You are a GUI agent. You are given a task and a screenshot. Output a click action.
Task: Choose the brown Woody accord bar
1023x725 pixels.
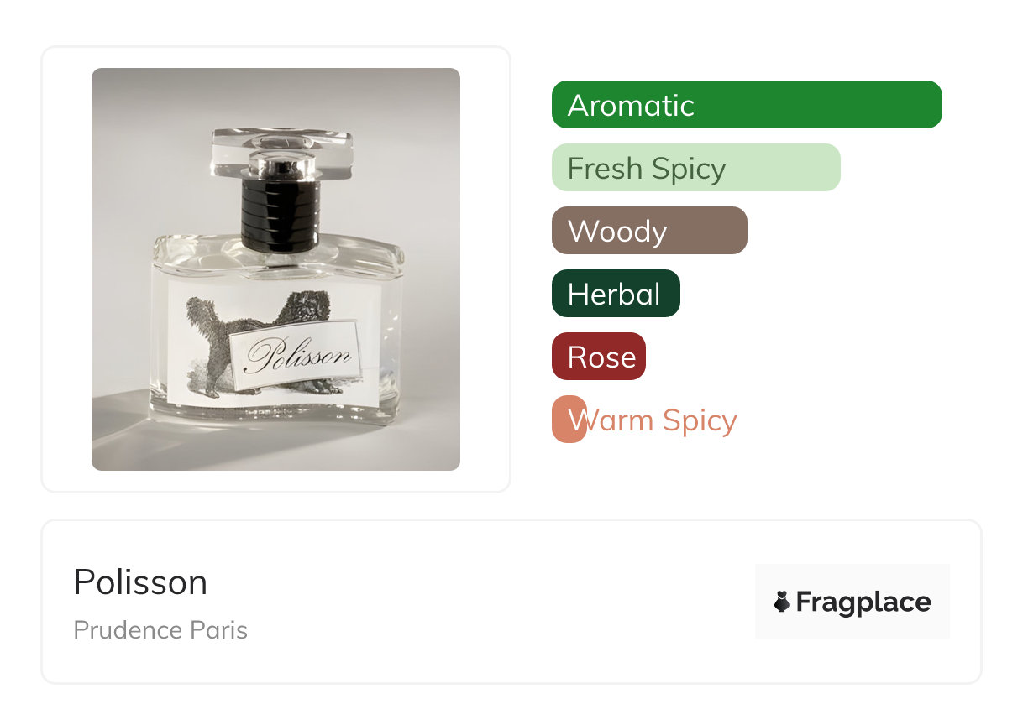point(649,231)
